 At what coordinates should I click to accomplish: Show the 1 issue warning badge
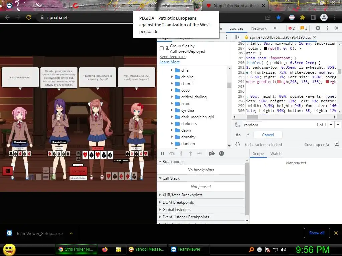click(x=304, y=28)
